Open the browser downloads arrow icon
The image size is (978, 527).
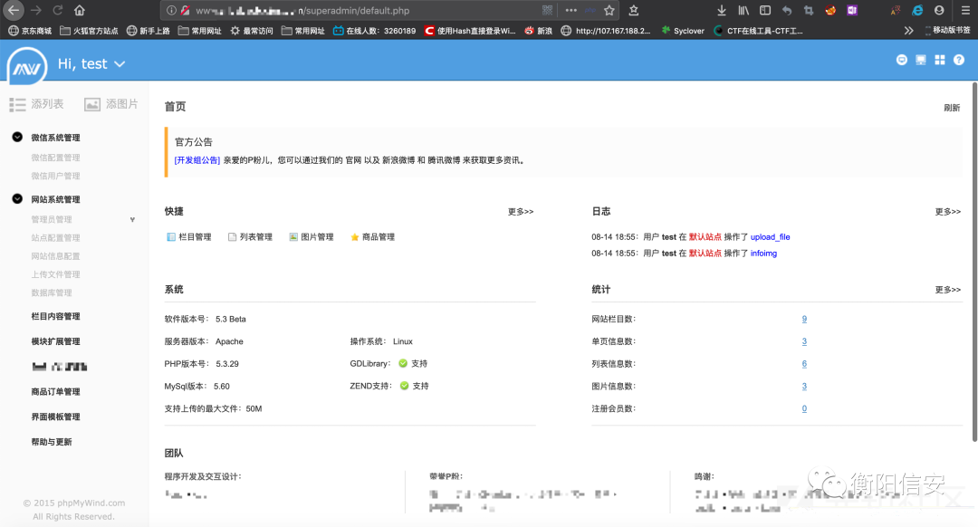coord(722,10)
